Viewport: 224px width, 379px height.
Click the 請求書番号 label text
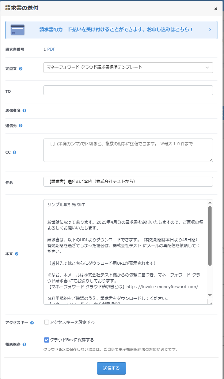point(15,49)
